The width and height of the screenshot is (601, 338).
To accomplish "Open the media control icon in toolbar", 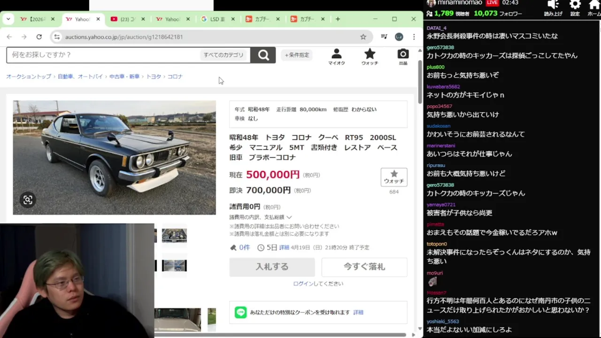I will point(384,37).
